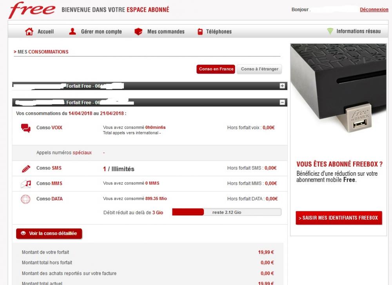The height and width of the screenshot is (285, 392).
Task: Click the end date 21/04/2018
Action: [112, 113]
